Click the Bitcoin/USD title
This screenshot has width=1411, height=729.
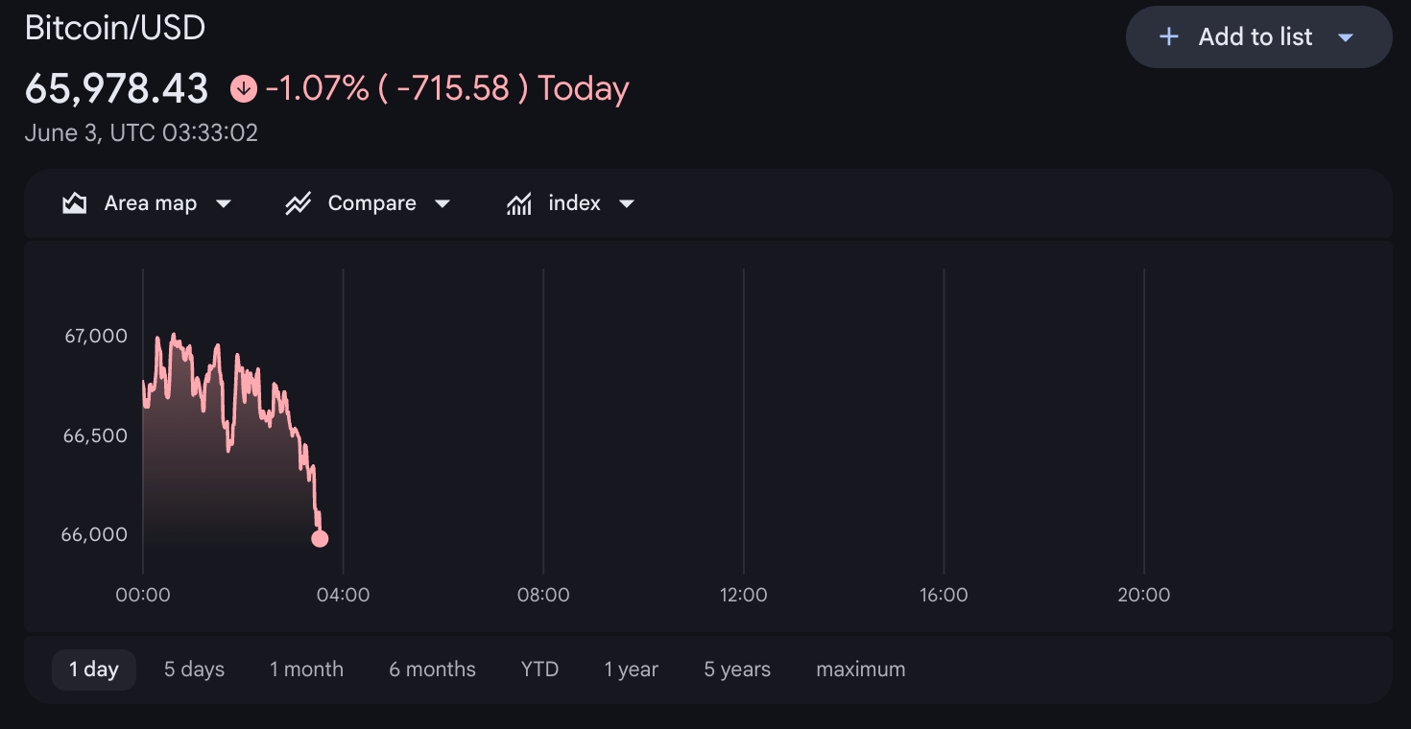(115, 28)
